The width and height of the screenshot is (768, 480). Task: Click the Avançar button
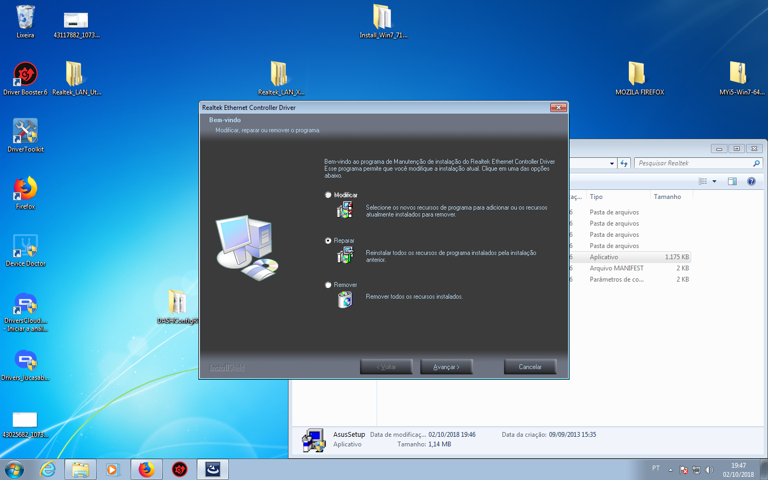(x=446, y=367)
